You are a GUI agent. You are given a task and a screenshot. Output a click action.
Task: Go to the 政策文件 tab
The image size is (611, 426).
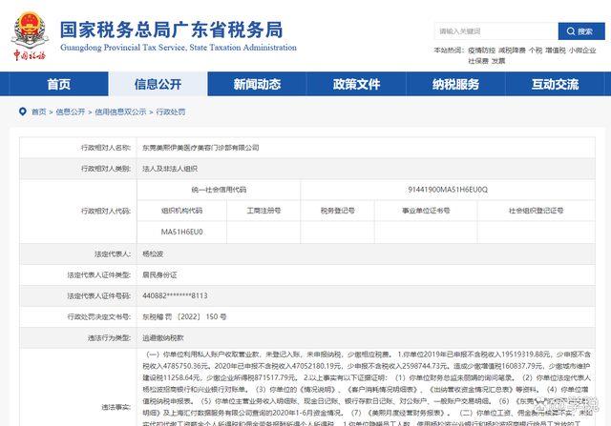[x=355, y=85]
